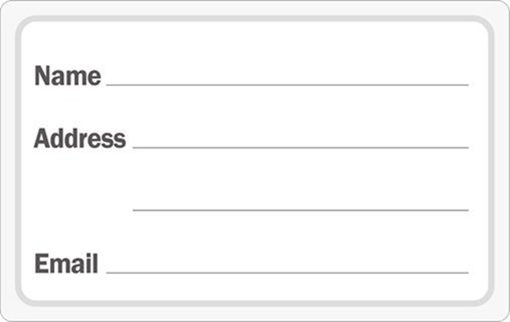This screenshot has height=322, width=510.
Task: Select the "Email" field label
Action: (x=66, y=263)
